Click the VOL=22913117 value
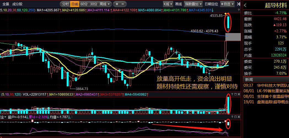Image resolution: width=289 pixels, height=138 pixels. pyautogui.click(x=34, y=94)
